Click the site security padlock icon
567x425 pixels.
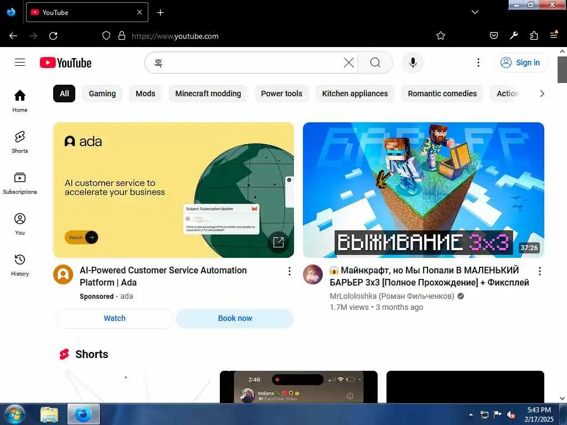click(x=122, y=36)
